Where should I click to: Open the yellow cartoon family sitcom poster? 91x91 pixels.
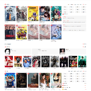(x=33, y=14)
